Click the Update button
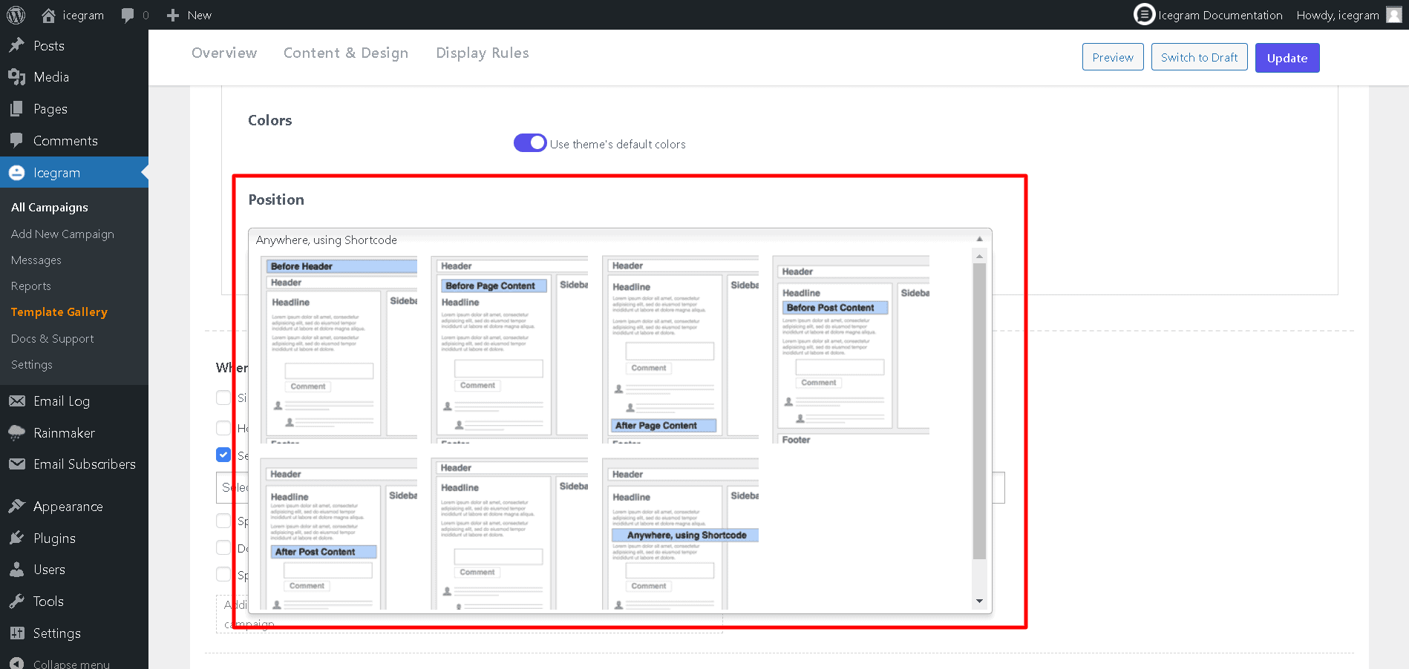Image resolution: width=1409 pixels, height=669 pixels. (1287, 58)
